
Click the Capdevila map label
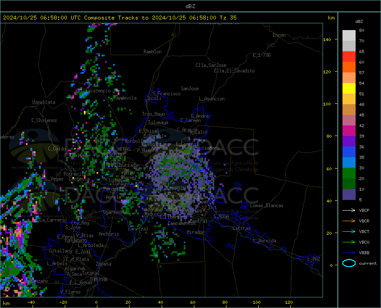pyautogui.click(x=125, y=98)
